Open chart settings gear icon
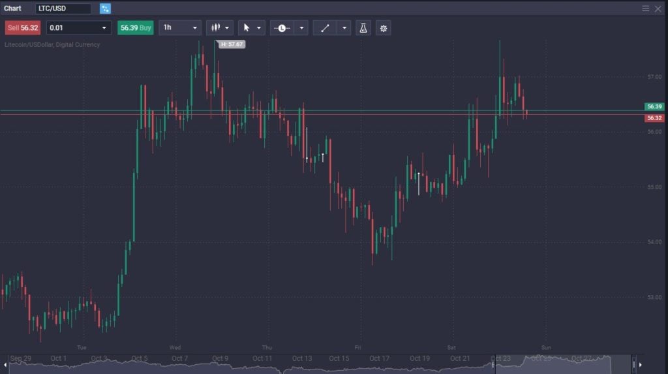Image resolution: width=668 pixels, height=374 pixels. coord(384,28)
